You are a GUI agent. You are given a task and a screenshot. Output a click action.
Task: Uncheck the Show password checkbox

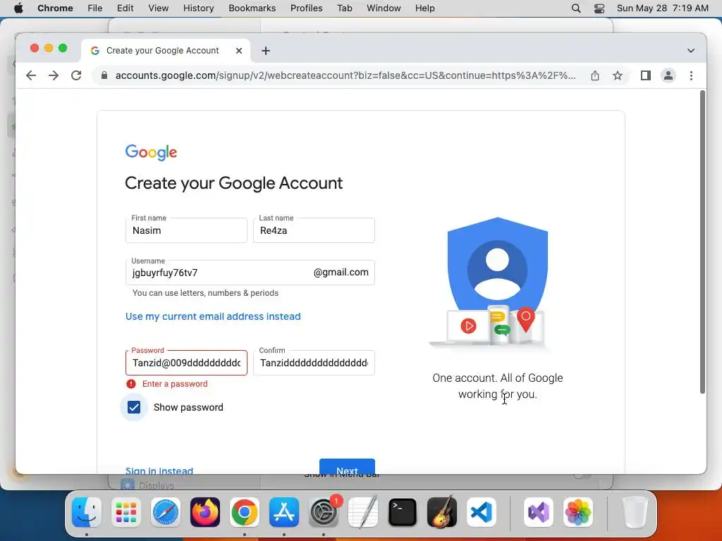(134, 407)
